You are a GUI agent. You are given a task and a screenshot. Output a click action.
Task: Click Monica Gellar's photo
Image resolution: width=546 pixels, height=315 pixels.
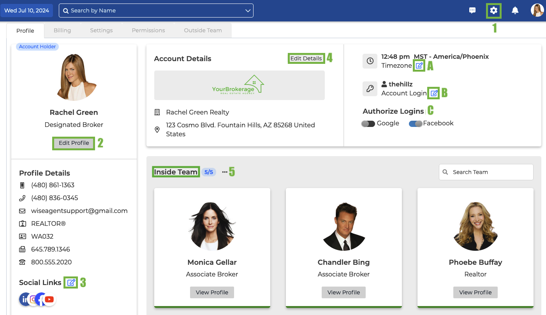212,226
